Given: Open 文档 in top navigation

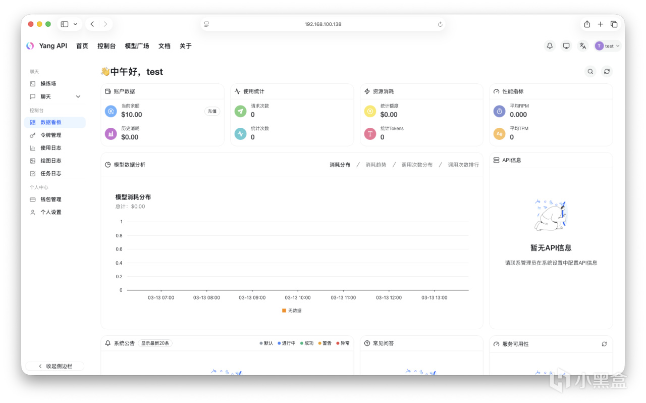Looking at the screenshot, I should pyautogui.click(x=165, y=46).
